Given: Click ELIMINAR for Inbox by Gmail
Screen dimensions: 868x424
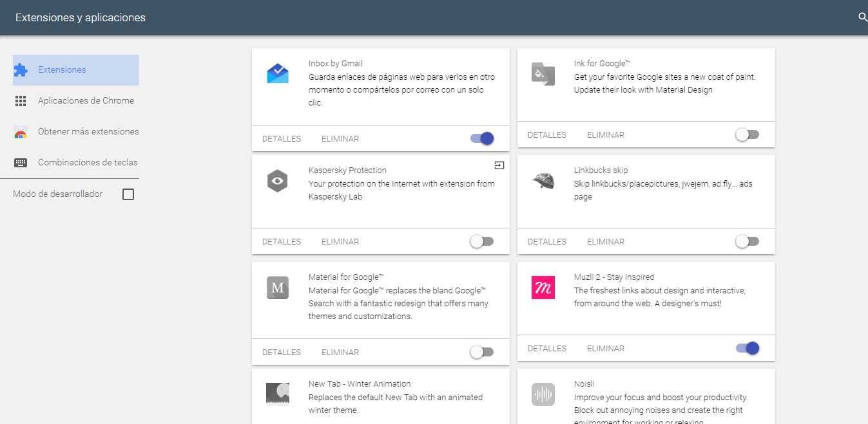Looking at the screenshot, I should (340, 138).
